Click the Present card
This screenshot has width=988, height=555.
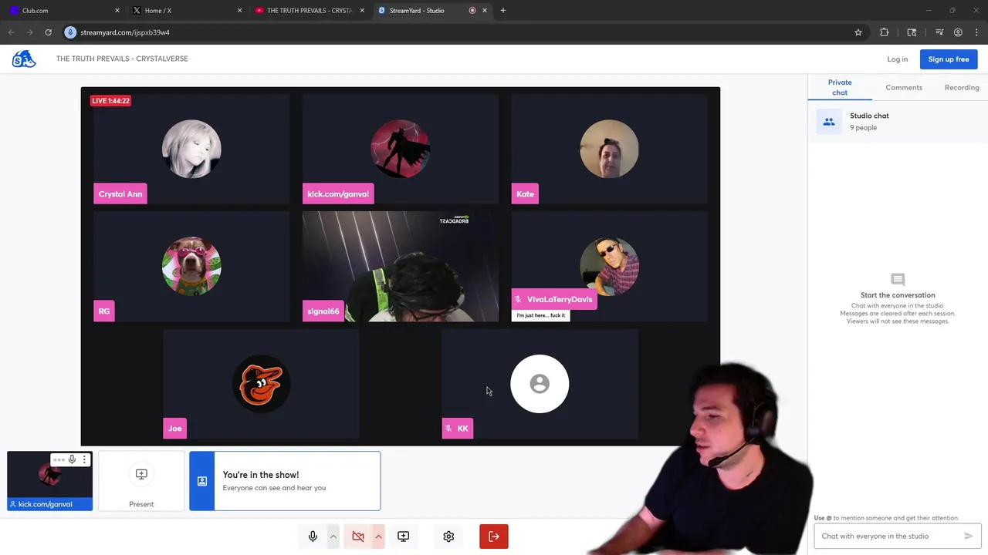point(141,481)
